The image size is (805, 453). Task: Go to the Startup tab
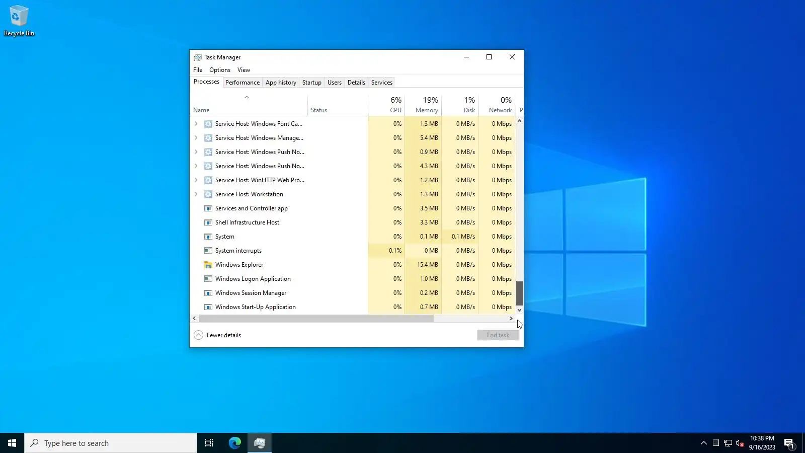coord(312,83)
